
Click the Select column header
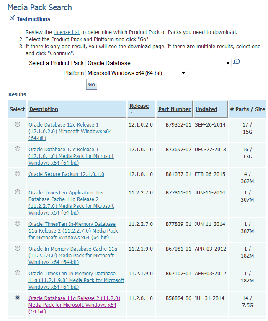17,109
